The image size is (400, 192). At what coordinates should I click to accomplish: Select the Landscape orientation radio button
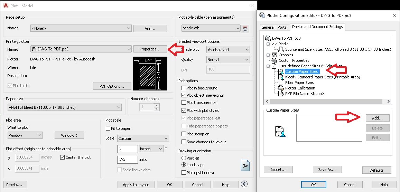(184, 165)
